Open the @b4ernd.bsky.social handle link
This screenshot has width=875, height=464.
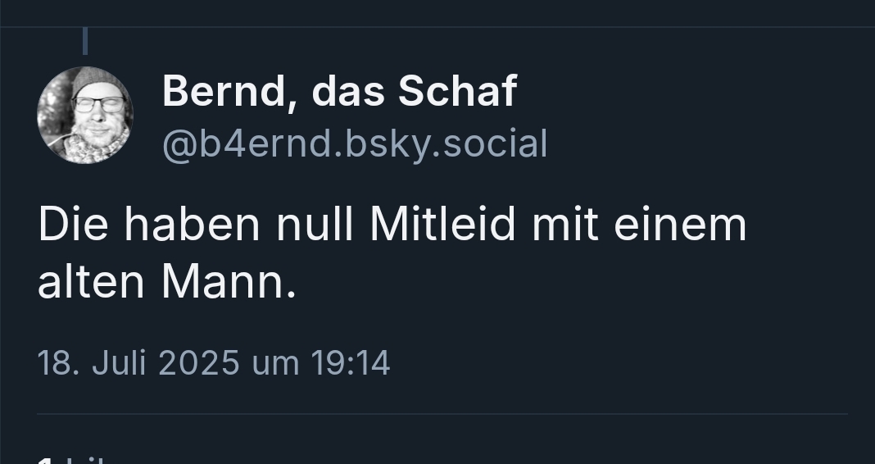[354, 143]
